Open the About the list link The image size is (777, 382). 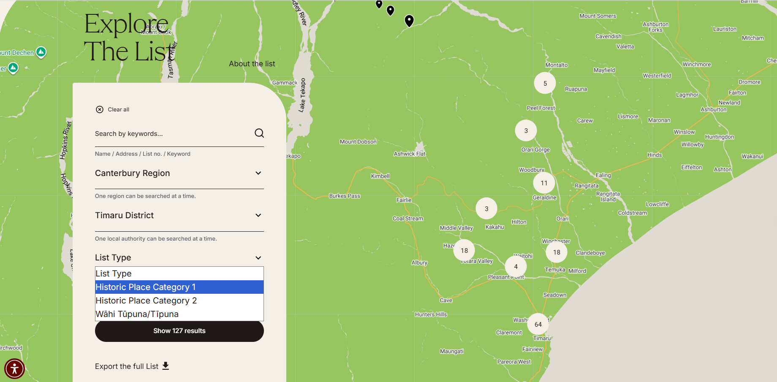252,63
